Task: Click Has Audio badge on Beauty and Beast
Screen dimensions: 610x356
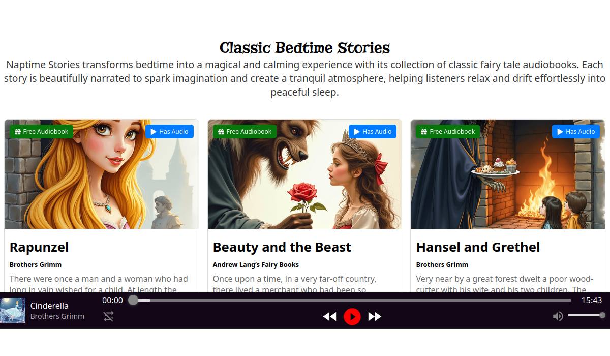Action: pos(373,132)
